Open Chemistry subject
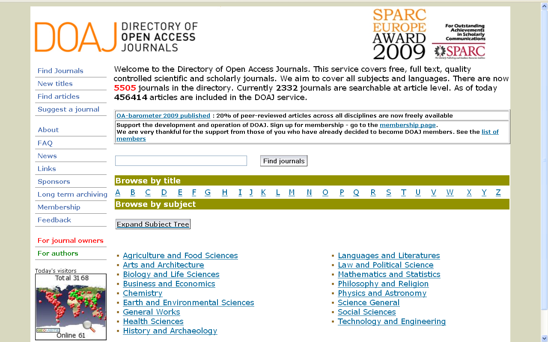Image resolution: width=548 pixels, height=342 pixels. pos(143,293)
